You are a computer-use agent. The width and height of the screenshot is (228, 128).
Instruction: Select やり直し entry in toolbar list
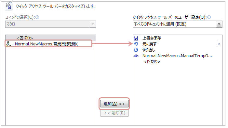click(x=177, y=50)
